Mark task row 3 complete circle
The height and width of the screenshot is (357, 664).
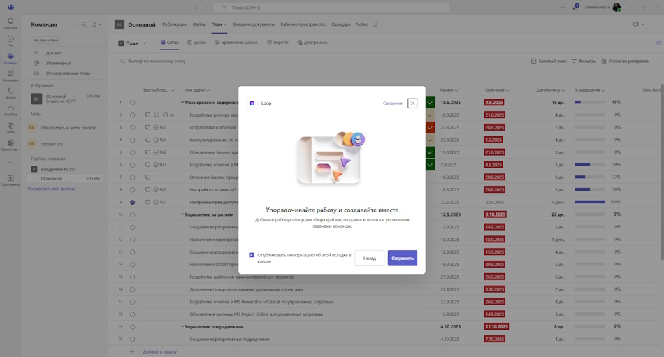[133, 127]
